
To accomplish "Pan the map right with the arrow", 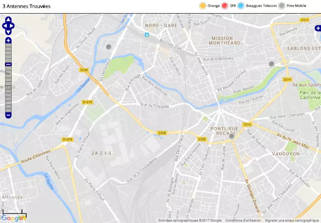I will [12, 26].
